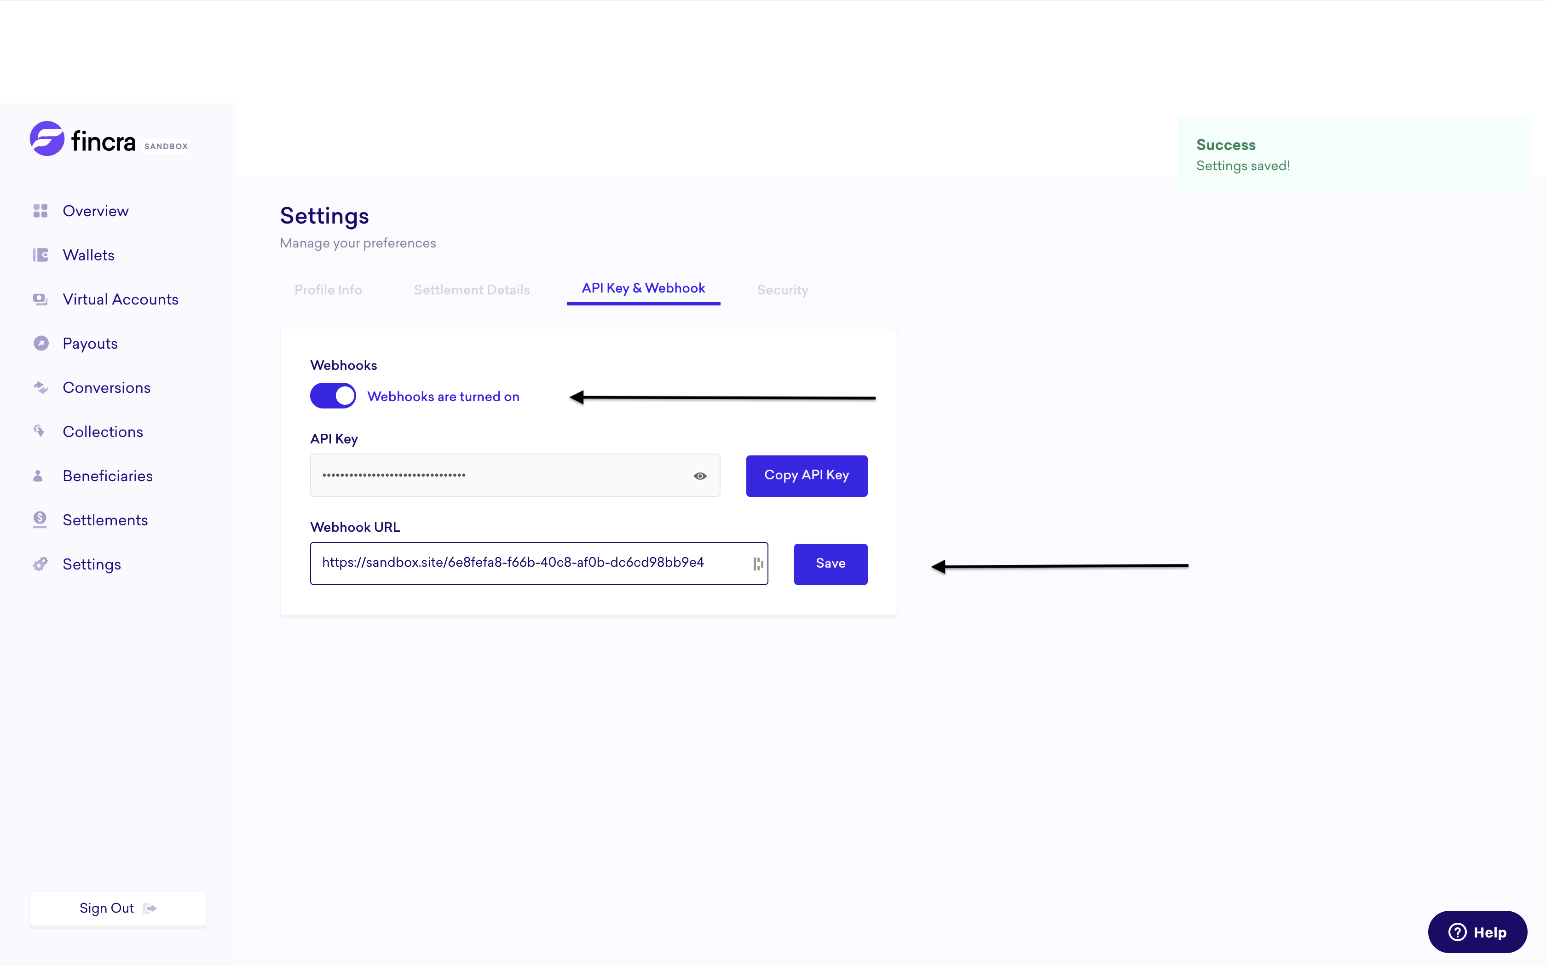1546x966 pixels.
Task: Click the Settlements dollar icon
Action: (40, 519)
